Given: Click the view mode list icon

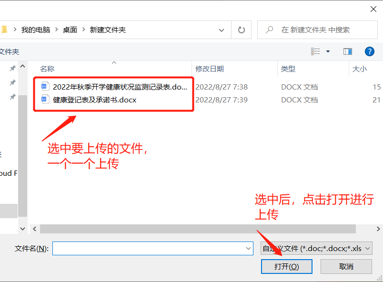Looking at the screenshot, I should pyautogui.click(x=315, y=51).
